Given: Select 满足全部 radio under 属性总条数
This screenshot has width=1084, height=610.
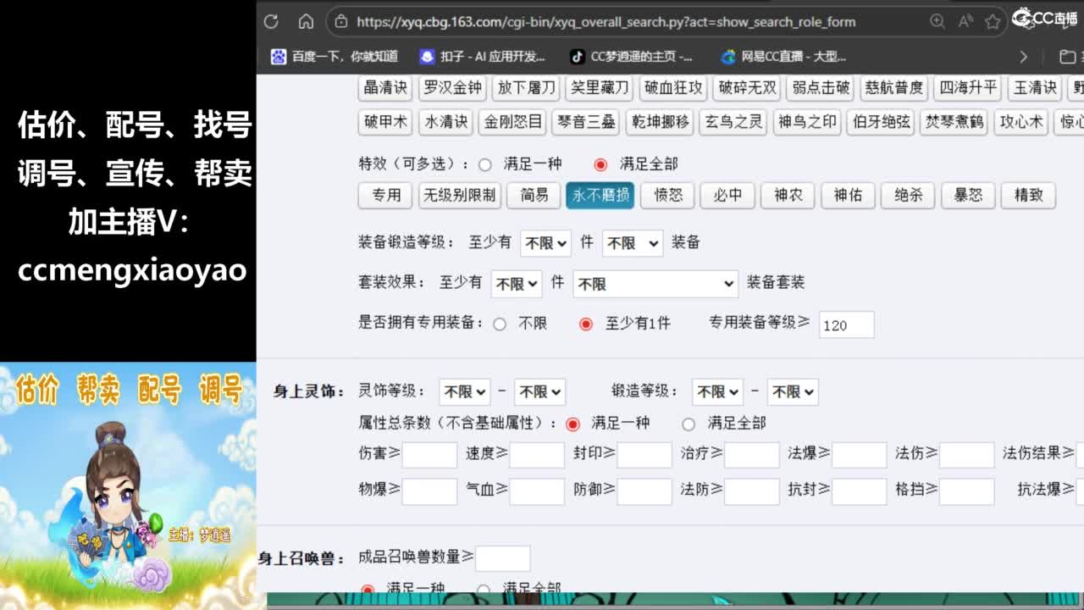Looking at the screenshot, I should [x=689, y=424].
